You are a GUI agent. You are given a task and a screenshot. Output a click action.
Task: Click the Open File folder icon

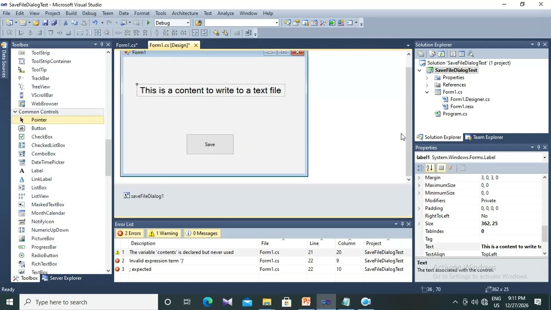tap(36, 23)
